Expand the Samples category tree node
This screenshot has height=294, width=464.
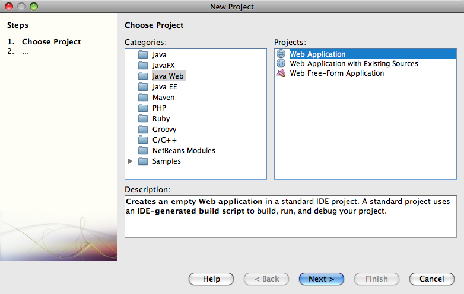pyautogui.click(x=131, y=161)
